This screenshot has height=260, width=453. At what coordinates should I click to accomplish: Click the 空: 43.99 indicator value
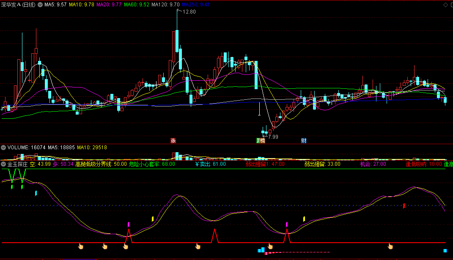(40, 164)
